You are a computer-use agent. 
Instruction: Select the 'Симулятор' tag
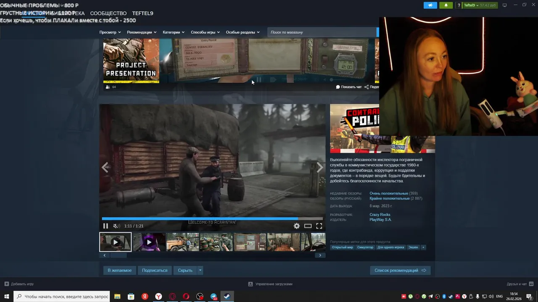pyautogui.click(x=365, y=247)
